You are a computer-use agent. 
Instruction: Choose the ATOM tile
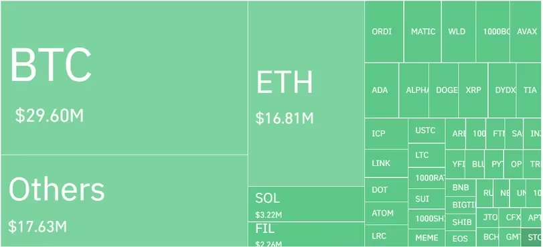(x=386, y=214)
